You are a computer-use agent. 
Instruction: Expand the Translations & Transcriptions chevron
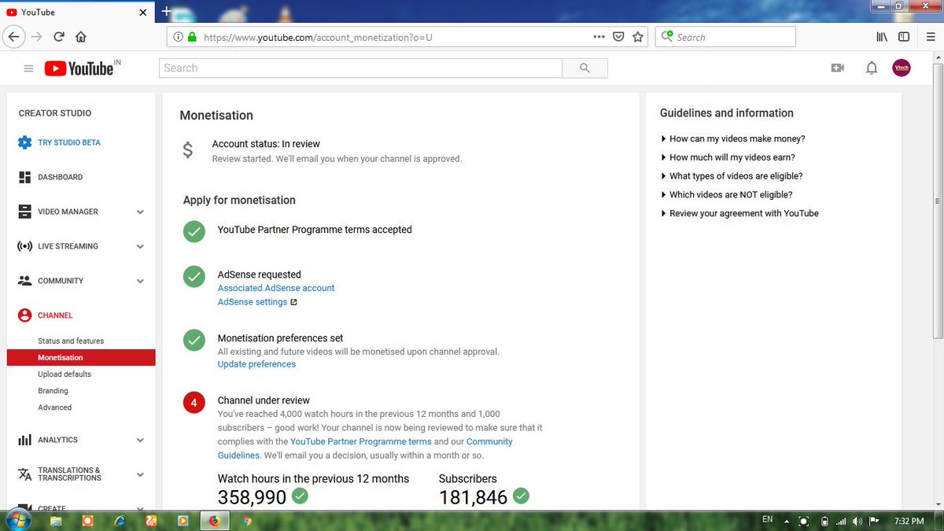click(x=140, y=474)
